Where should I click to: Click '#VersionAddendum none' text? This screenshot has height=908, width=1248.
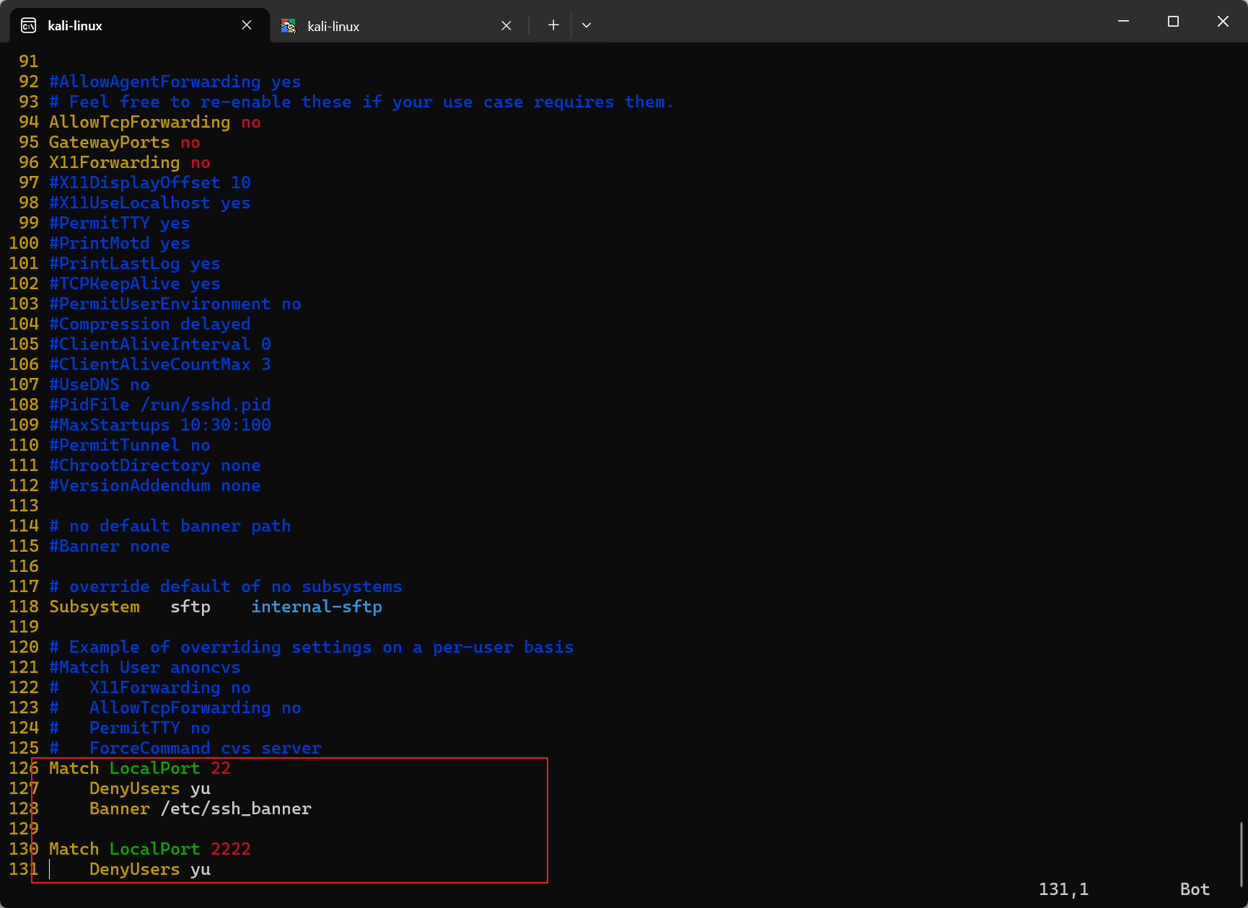(155, 486)
